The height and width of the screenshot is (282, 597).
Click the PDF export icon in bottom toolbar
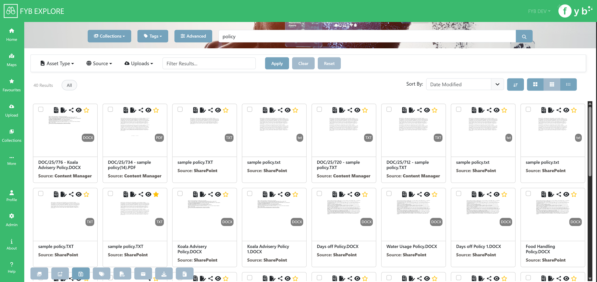tap(122, 274)
